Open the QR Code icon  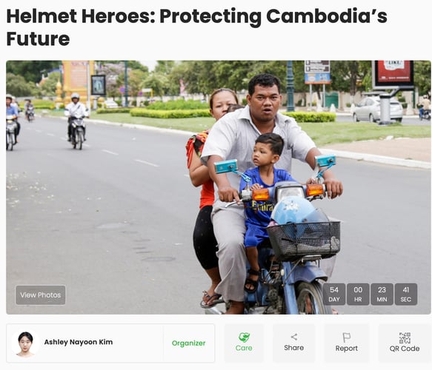coord(405,338)
